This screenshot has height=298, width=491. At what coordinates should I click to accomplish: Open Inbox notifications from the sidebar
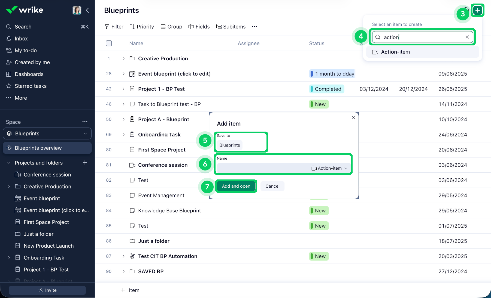(21, 39)
